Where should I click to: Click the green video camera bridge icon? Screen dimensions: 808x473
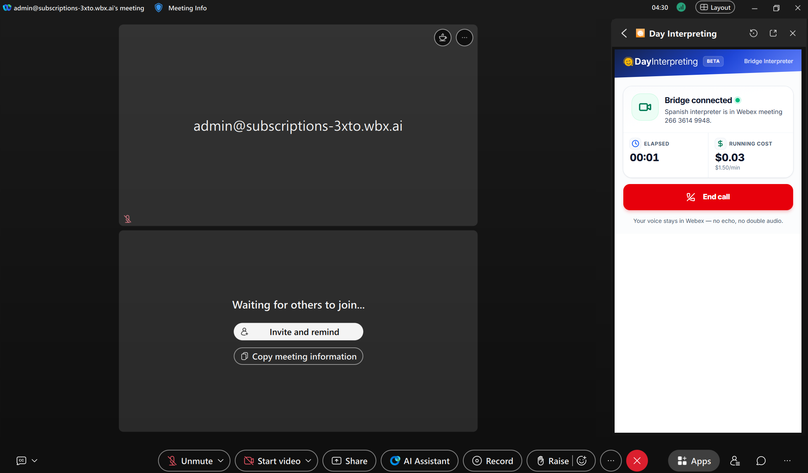(x=645, y=107)
